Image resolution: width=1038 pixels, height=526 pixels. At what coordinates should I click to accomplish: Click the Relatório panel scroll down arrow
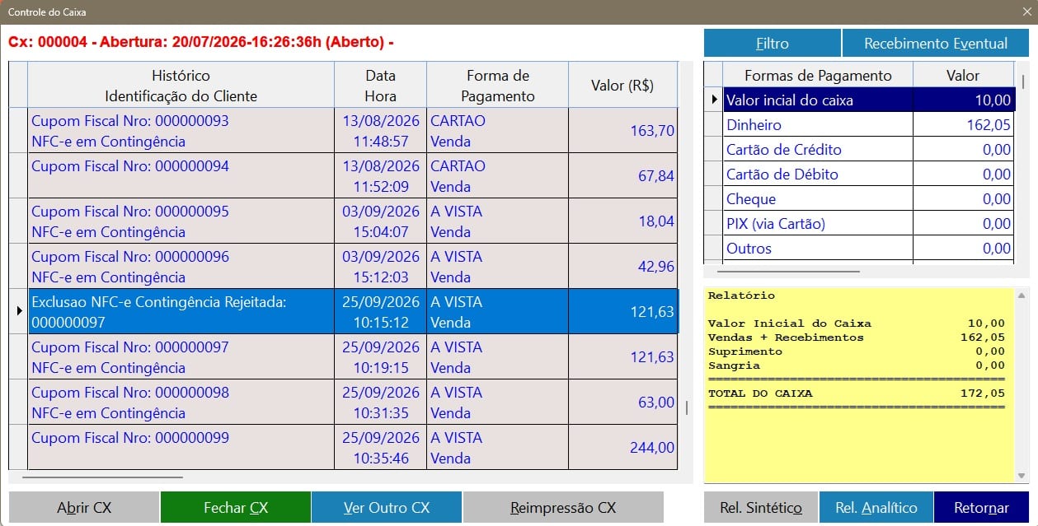point(1023,476)
